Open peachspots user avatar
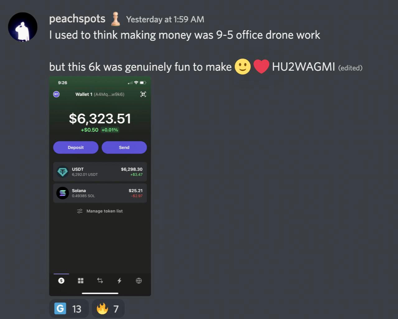 pyautogui.click(x=23, y=27)
